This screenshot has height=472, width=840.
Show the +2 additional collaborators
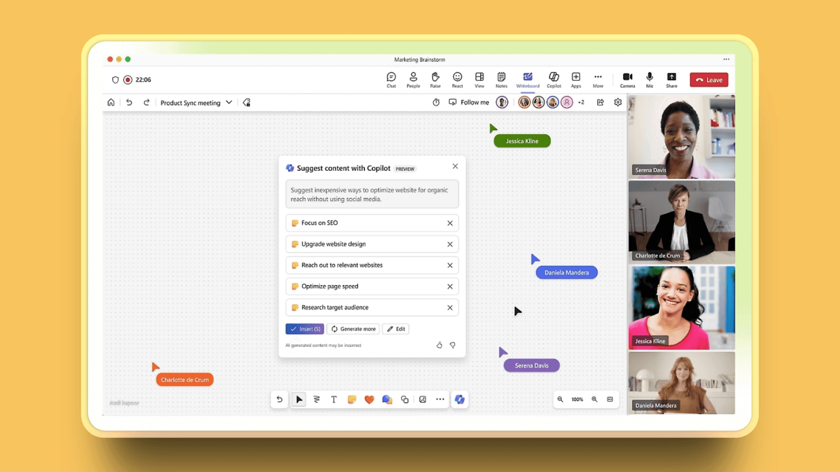(581, 102)
